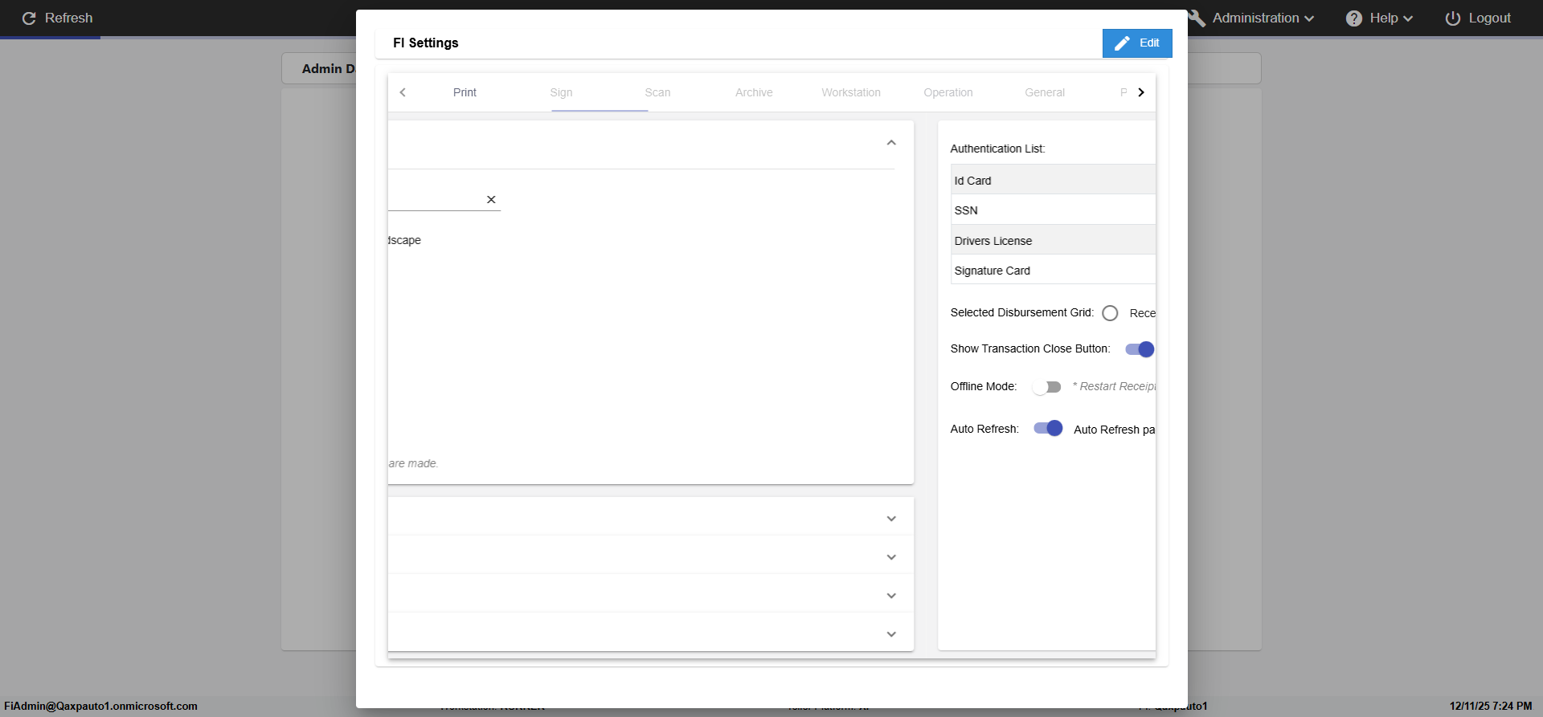This screenshot has height=717, width=1543.
Task: Enable the Offline Mode switch
Action: coord(1046,387)
